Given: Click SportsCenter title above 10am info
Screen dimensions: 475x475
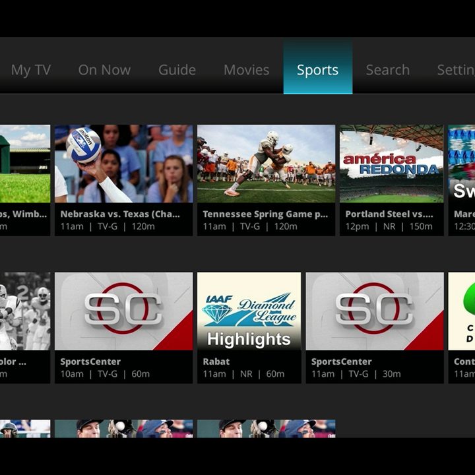Looking at the screenshot, I should coord(90,362).
